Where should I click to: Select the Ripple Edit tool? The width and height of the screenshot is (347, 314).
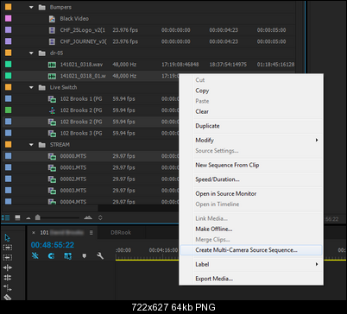pyautogui.click(x=7, y=267)
